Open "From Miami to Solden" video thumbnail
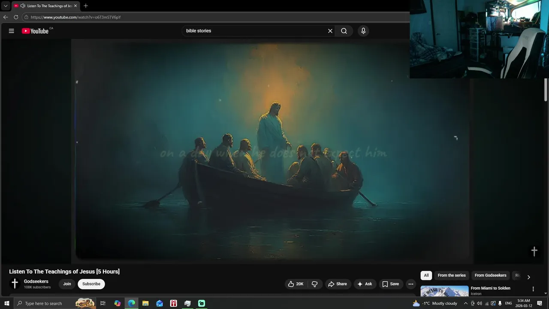549x309 pixels. click(x=444, y=291)
